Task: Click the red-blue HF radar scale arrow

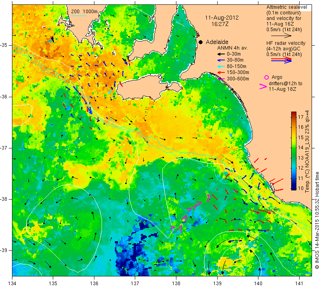Action: 281,60
